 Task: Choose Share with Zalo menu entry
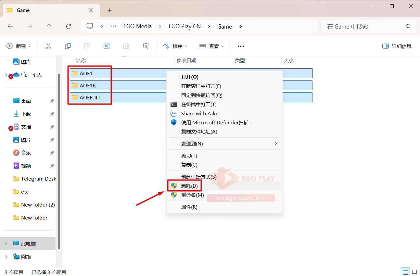point(224,113)
